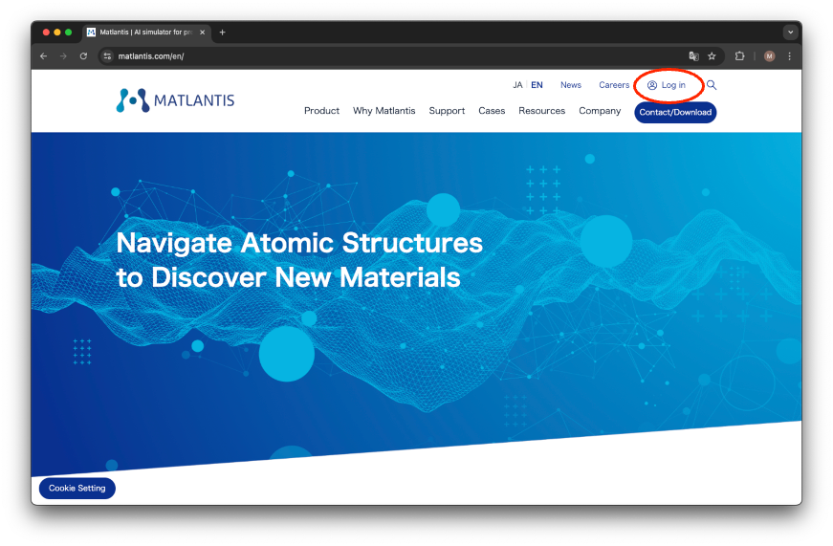Click the address bar showing matlantis.com/en/

tap(383, 56)
